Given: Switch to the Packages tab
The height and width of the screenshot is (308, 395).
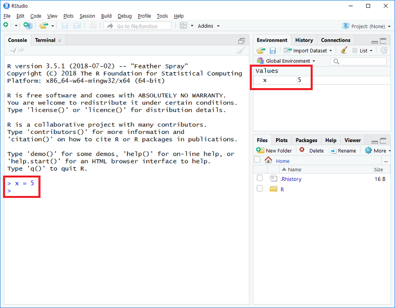Looking at the screenshot, I should click(306, 140).
